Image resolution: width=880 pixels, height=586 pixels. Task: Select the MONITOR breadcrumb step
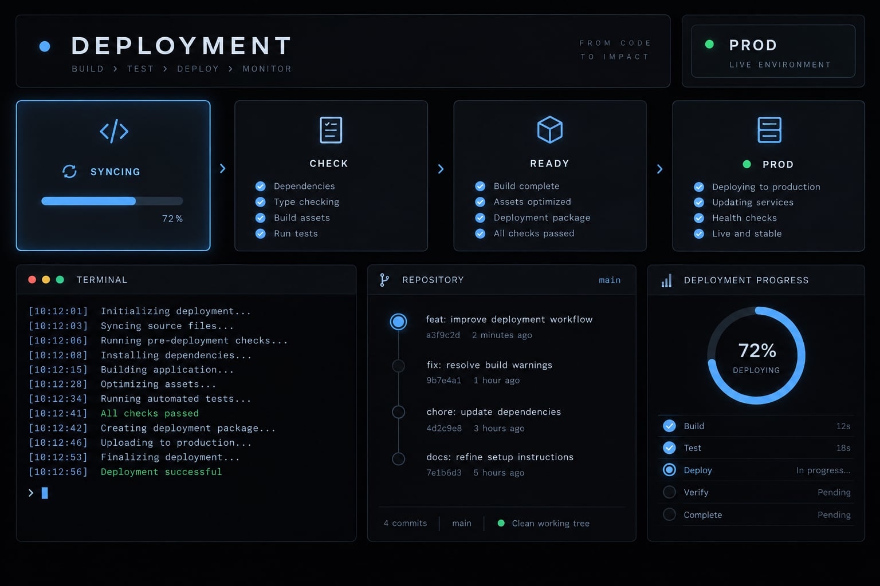(x=267, y=69)
